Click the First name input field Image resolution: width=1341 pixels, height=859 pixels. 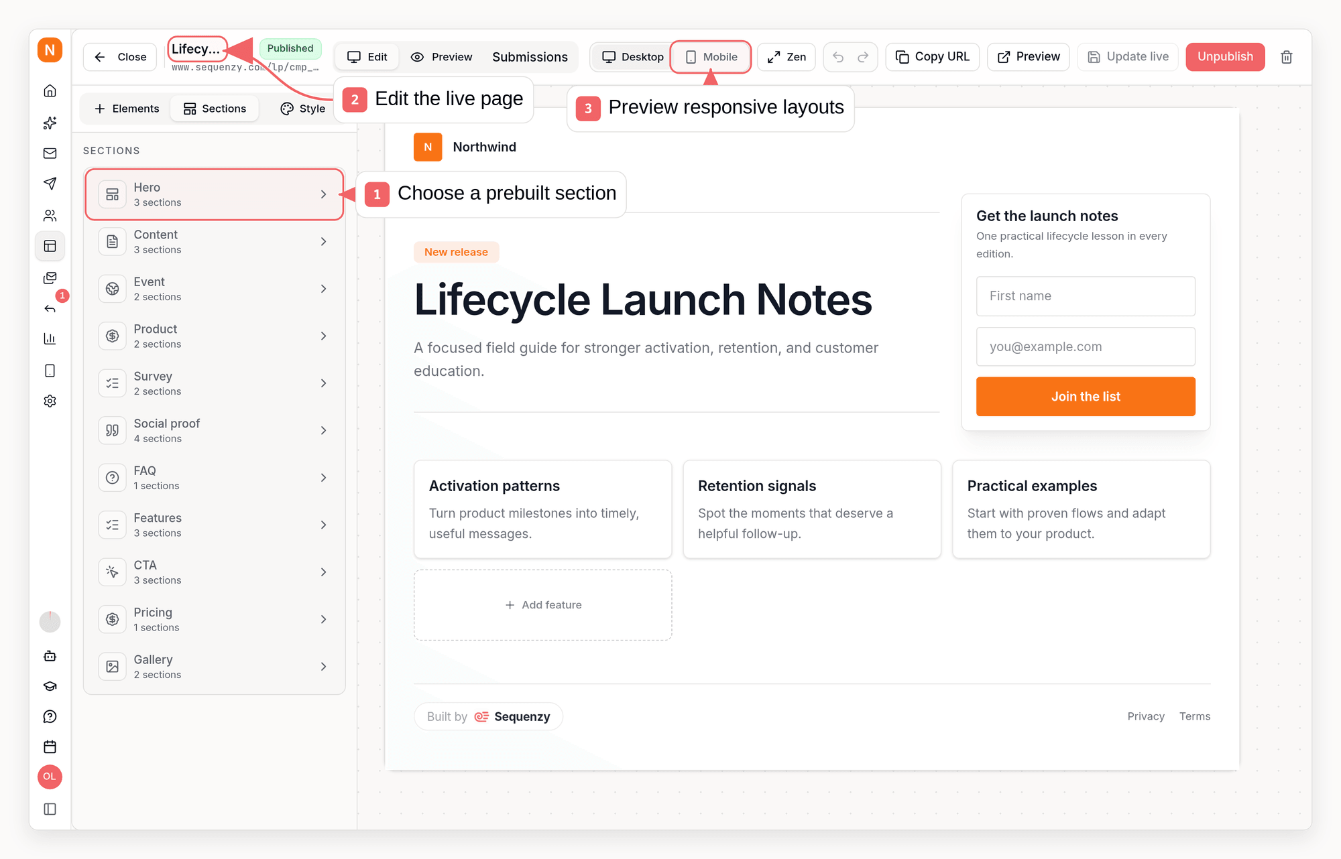[1086, 296]
